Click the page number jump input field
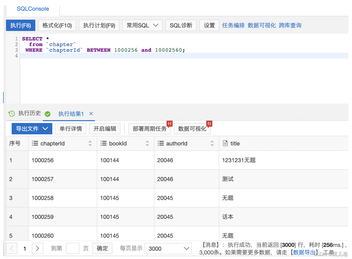Image resolution: width=352 pixels, height=259 pixels. click(x=73, y=248)
